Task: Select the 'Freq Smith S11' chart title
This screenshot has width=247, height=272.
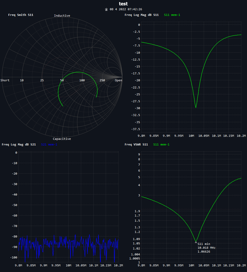Action: pos(21,15)
